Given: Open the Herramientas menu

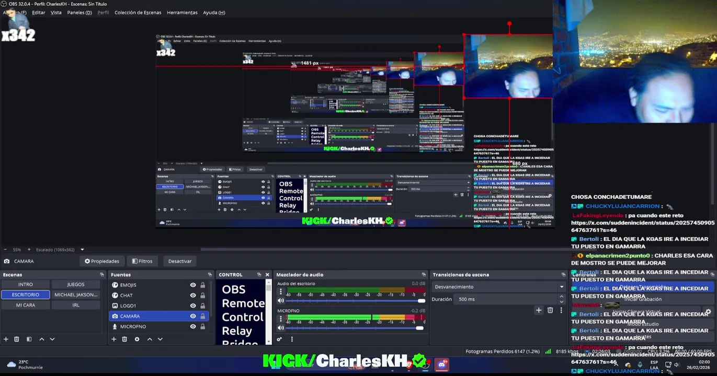Looking at the screenshot, I should point(182,13).
